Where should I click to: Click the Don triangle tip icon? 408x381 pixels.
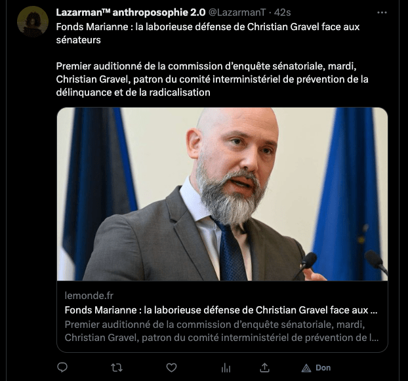tap(306, 368)
